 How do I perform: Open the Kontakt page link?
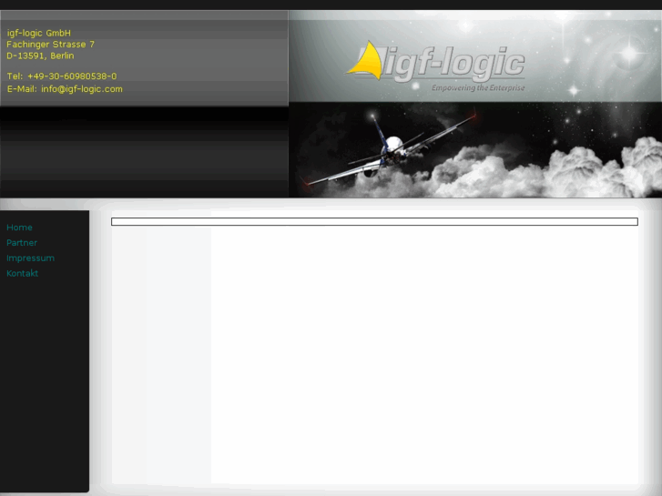tap(23, 273)
